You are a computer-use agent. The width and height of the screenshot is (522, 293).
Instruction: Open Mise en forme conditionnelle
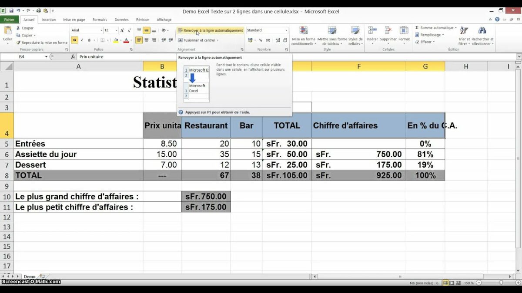pyautogui.click(x=304, y=31)
